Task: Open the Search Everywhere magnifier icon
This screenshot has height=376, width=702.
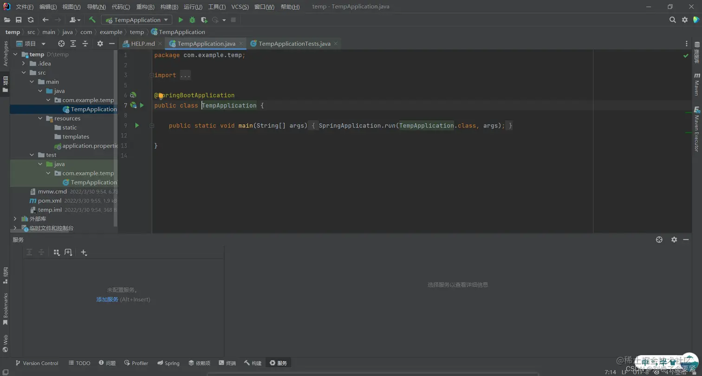Action: (673, 20)
